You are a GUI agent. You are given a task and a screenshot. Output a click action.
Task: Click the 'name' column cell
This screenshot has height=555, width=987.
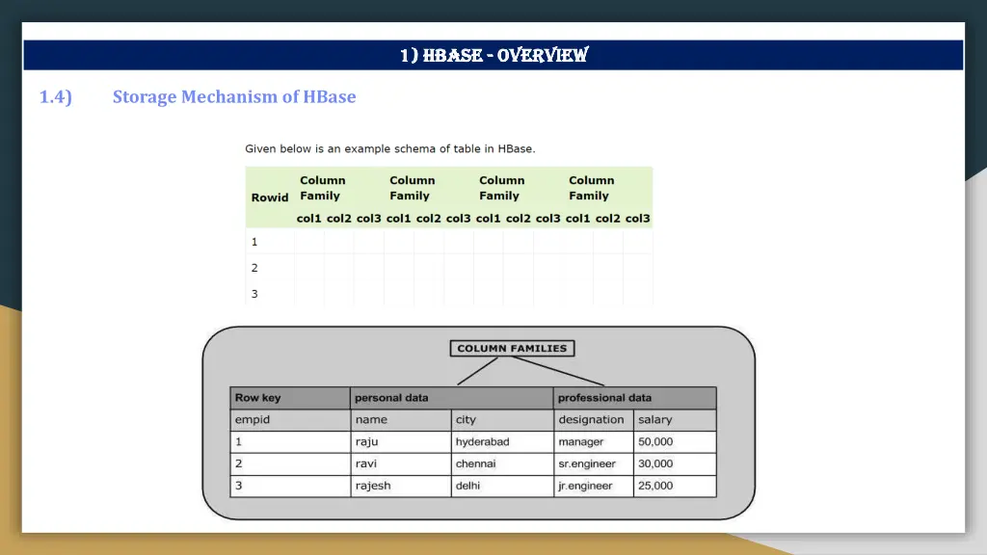click(400, 420)
